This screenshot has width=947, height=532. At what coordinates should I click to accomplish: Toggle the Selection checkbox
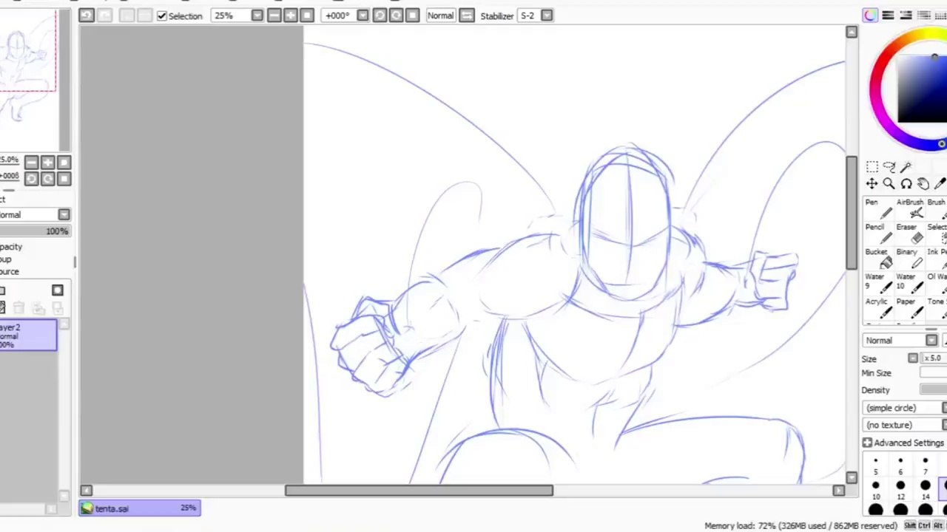(162, 16)
